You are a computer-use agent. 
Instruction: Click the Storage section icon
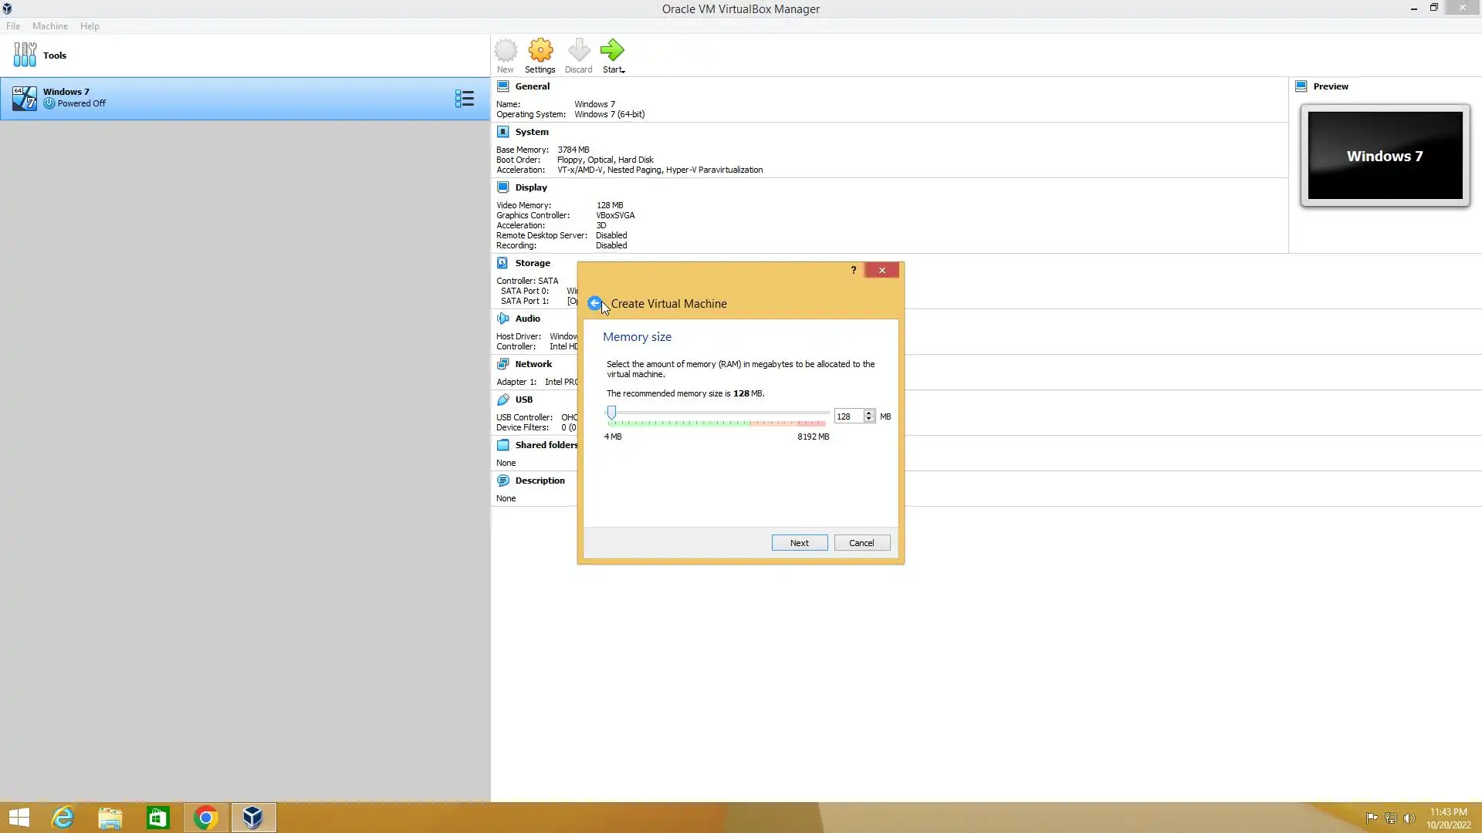(x=502, y=263)
